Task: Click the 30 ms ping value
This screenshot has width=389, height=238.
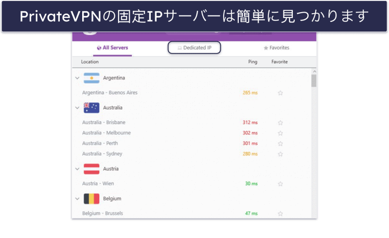Action: pyautogui.click(x=251, y=183)
